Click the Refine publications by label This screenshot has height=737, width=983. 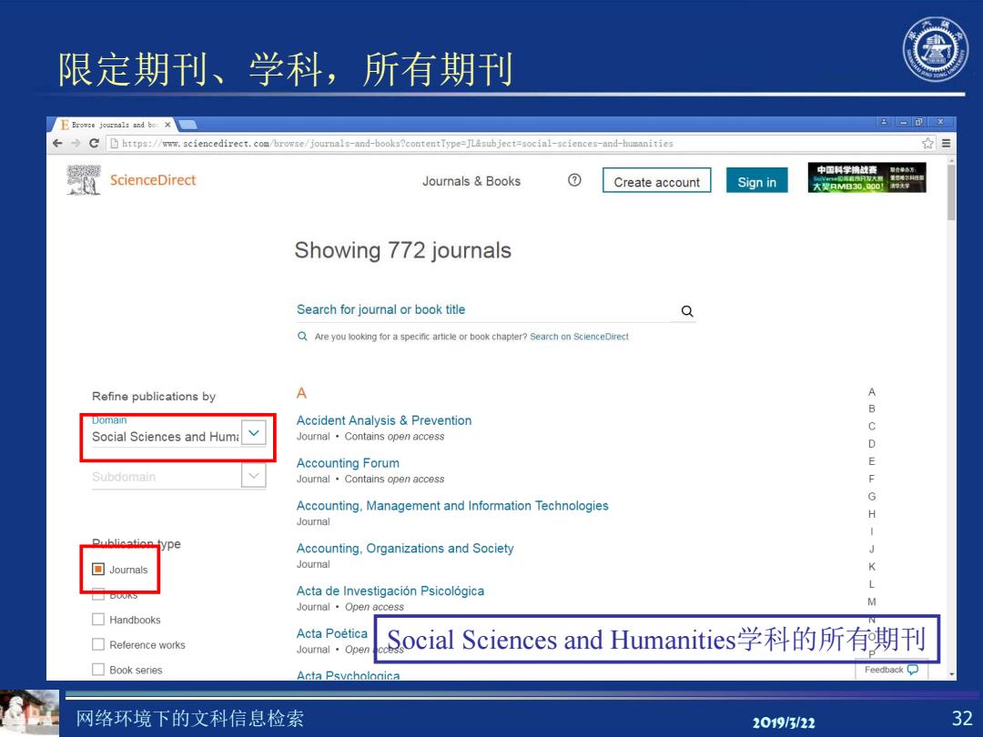coord(154,396)
